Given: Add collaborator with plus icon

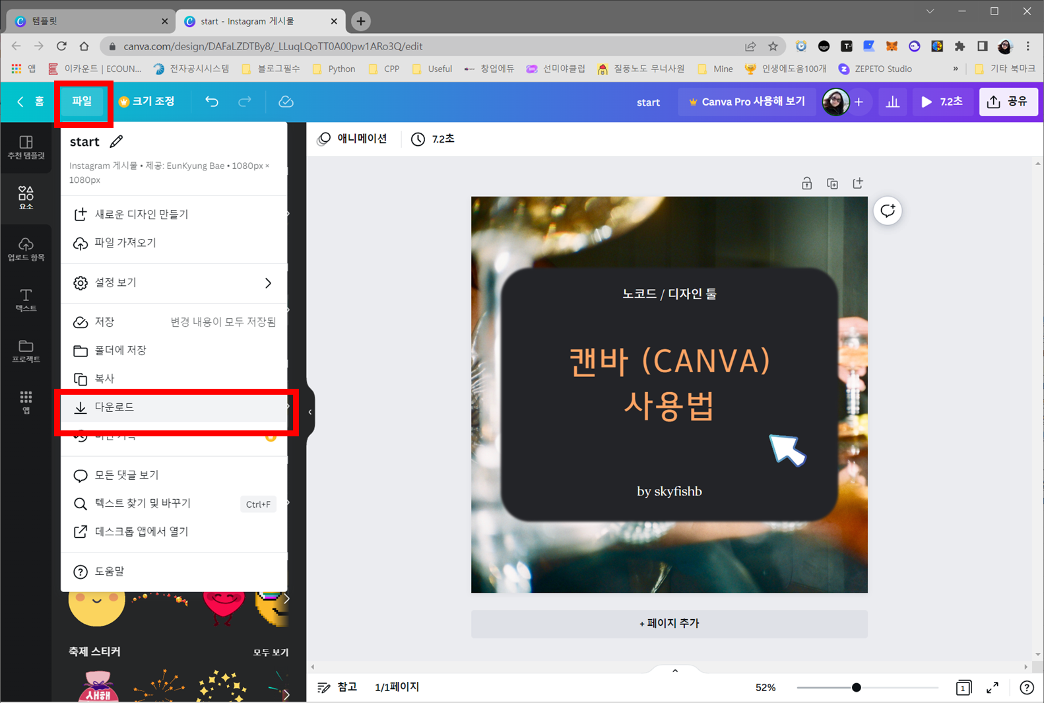Looking at the screenshot, I should tap(859, 102).
